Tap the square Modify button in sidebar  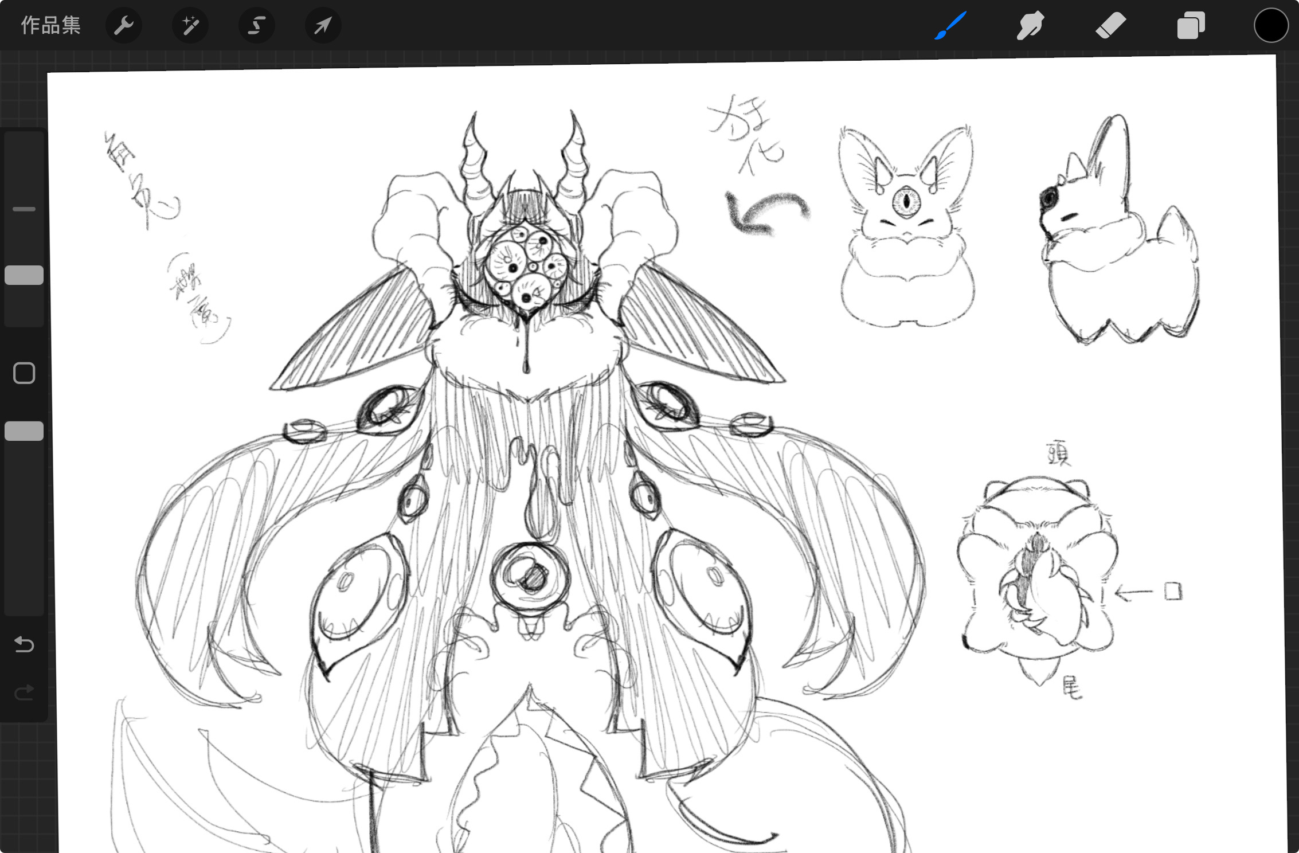(x=24, y=373)
